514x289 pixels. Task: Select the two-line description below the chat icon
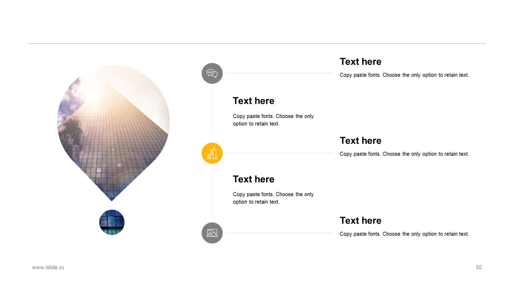pos(273,120)
